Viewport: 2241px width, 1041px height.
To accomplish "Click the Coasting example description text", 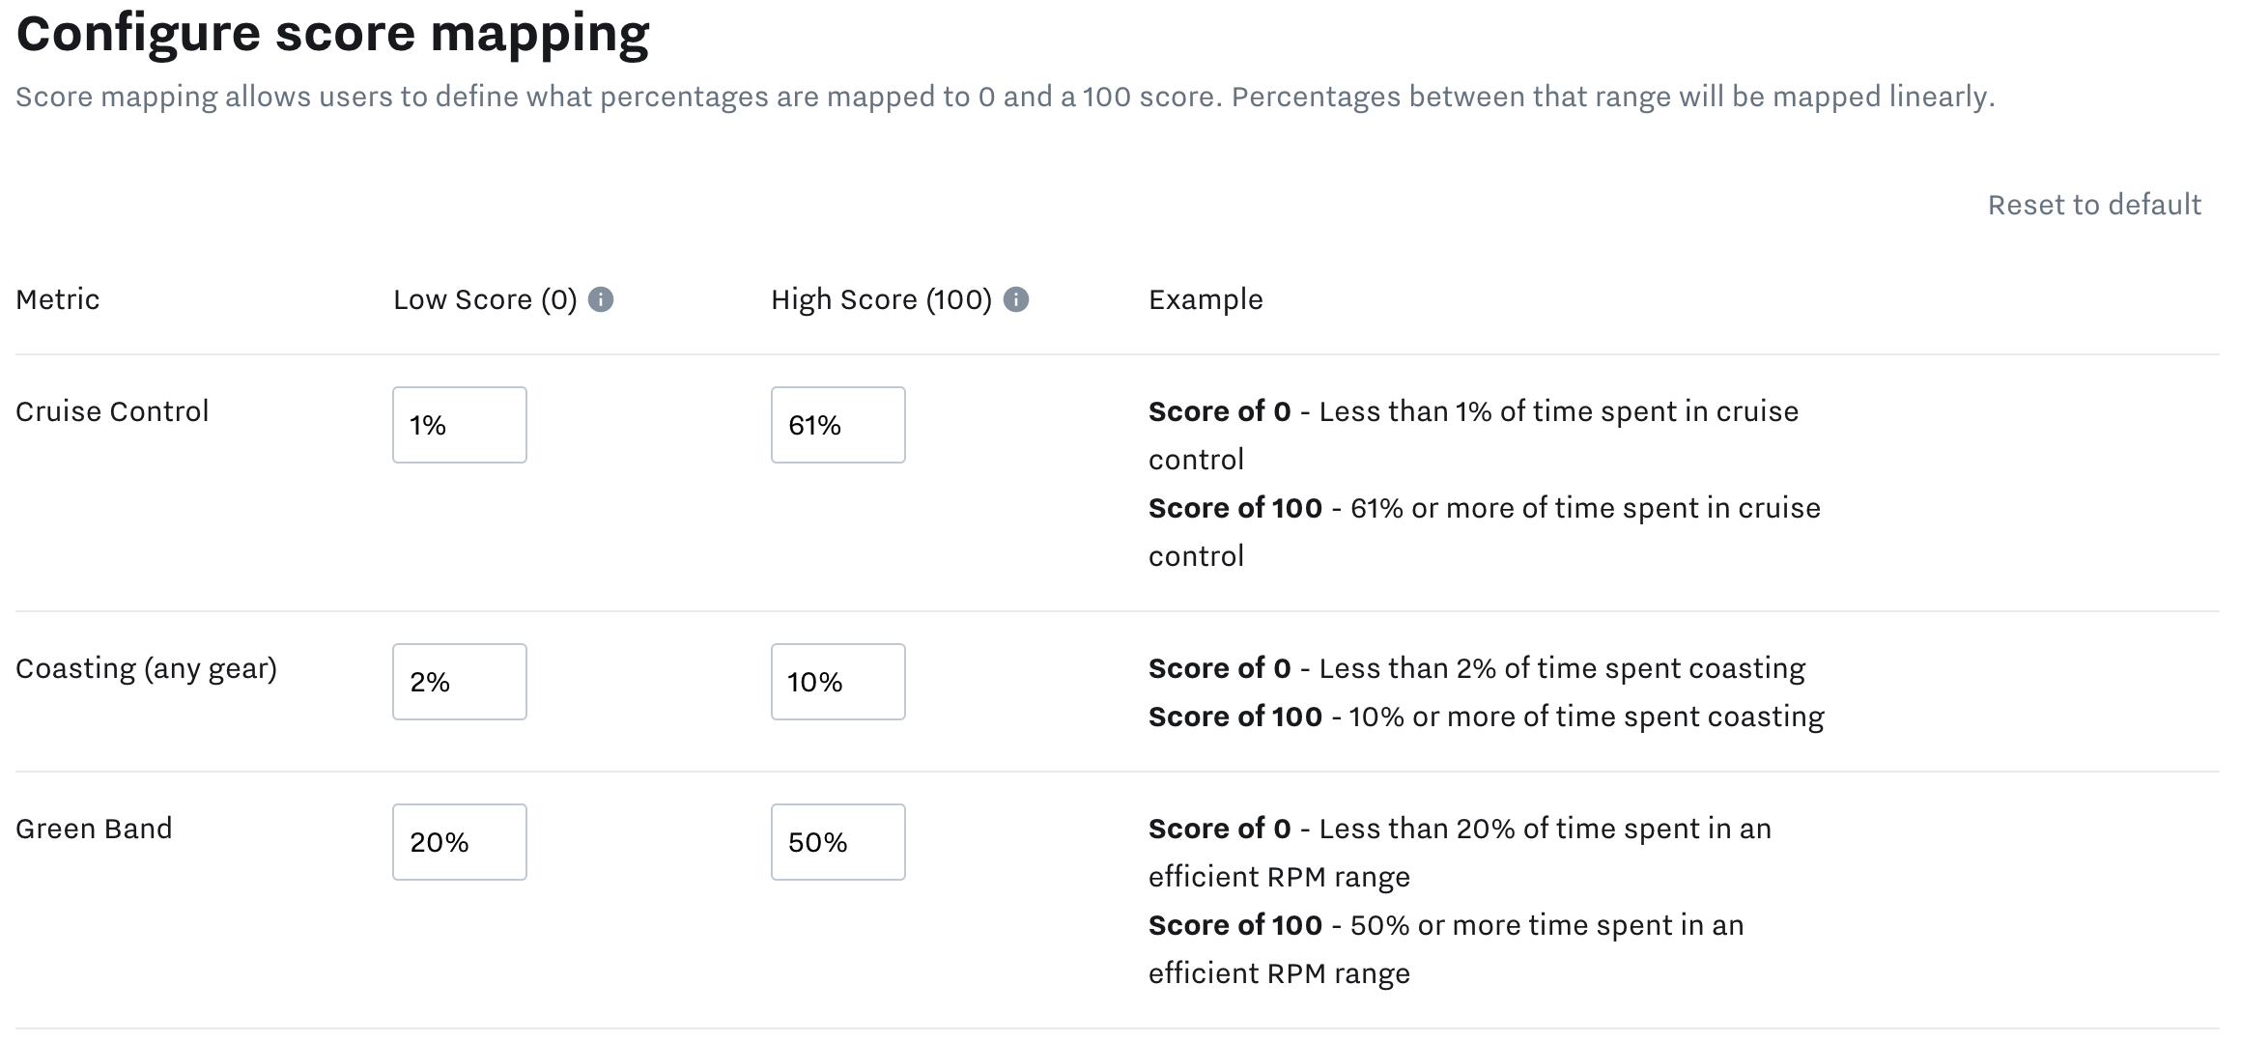I will tap(1486, 692).
